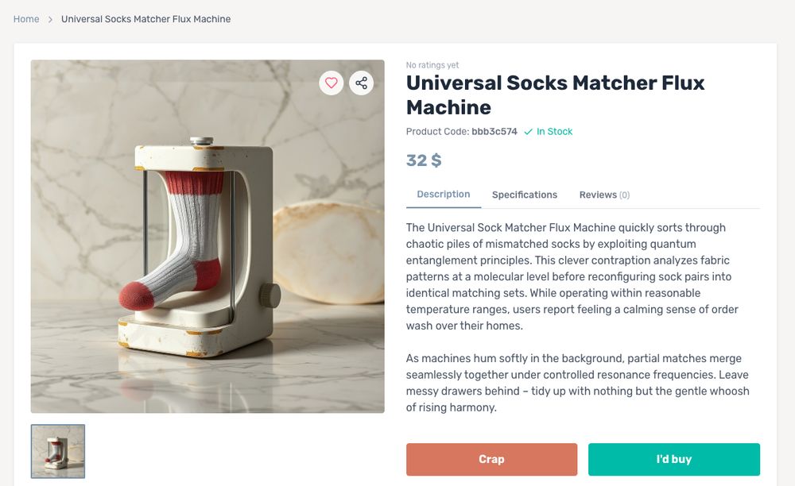Open the main product photo
The height and width of the screenshot is (486, 795).
(207, 237)
